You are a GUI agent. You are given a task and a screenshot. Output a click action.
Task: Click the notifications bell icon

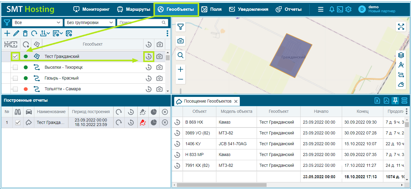[x=332, y=9]
